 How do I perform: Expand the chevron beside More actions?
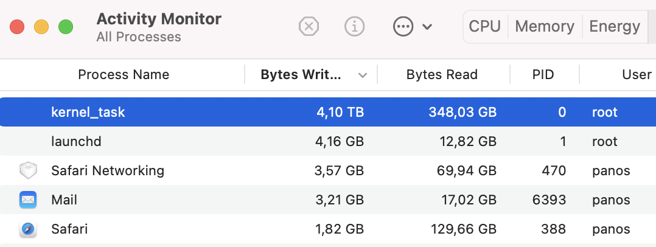pos(427,27)
